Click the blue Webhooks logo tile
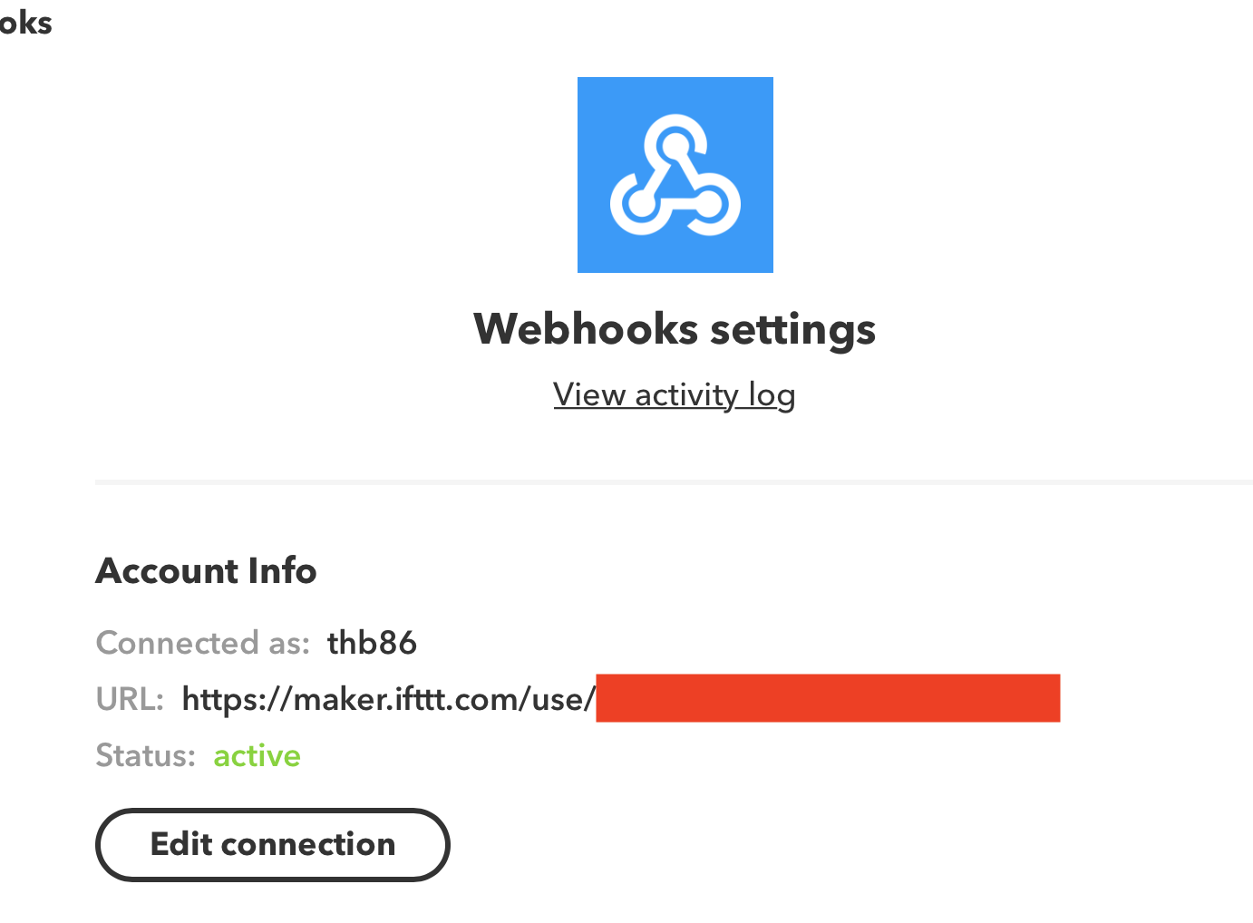The height and width of the screenshot is (923, 1253). point(675,100)
